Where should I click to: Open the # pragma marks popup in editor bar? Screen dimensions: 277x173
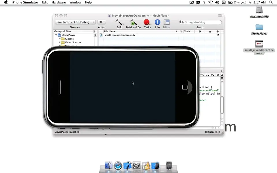pos(213,75)
